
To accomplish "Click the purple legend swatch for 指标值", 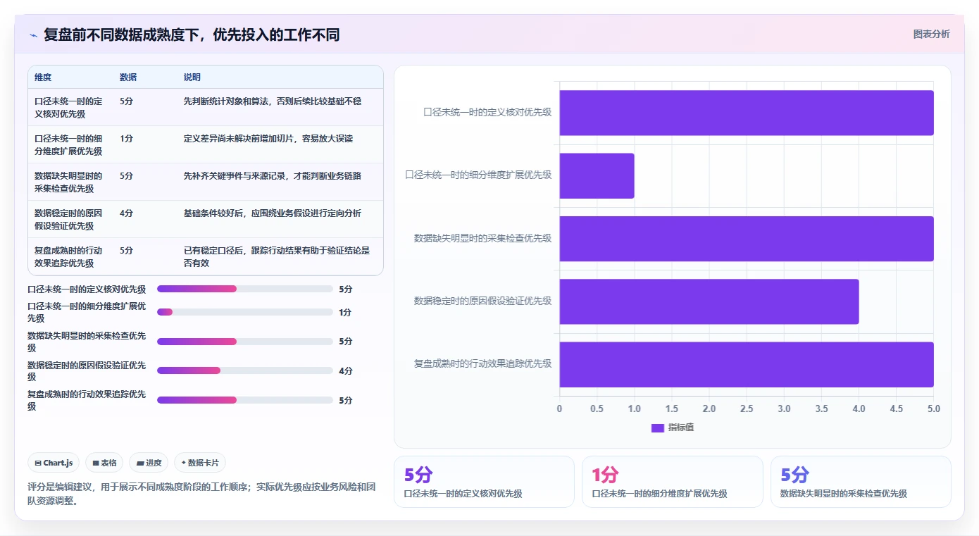I will [658, 428].
